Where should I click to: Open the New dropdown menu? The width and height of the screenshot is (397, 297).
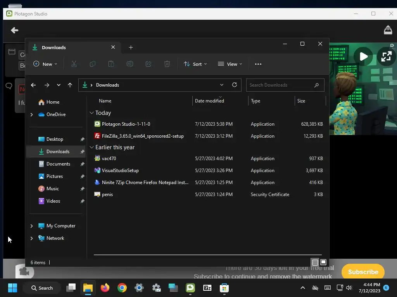[45, 64]
